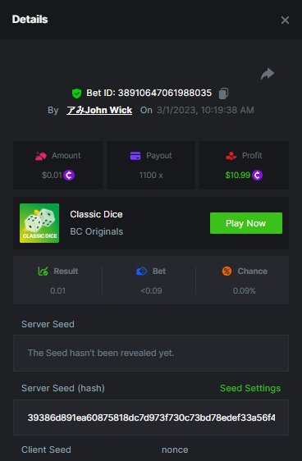The image size is (302, 461).
Task: Copy the Bet ID with the copy icon
Action: click(x=223, y=94)
